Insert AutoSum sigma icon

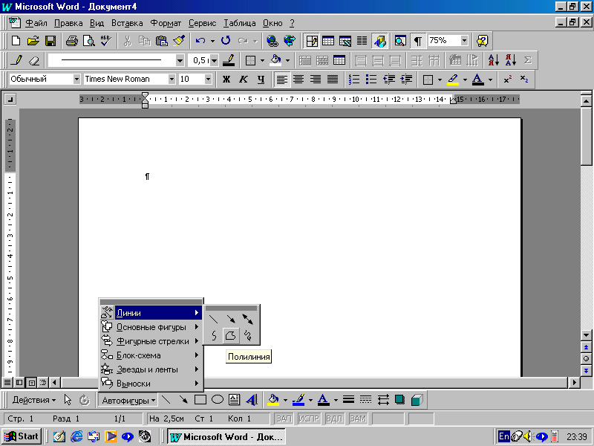pos(528,60)
